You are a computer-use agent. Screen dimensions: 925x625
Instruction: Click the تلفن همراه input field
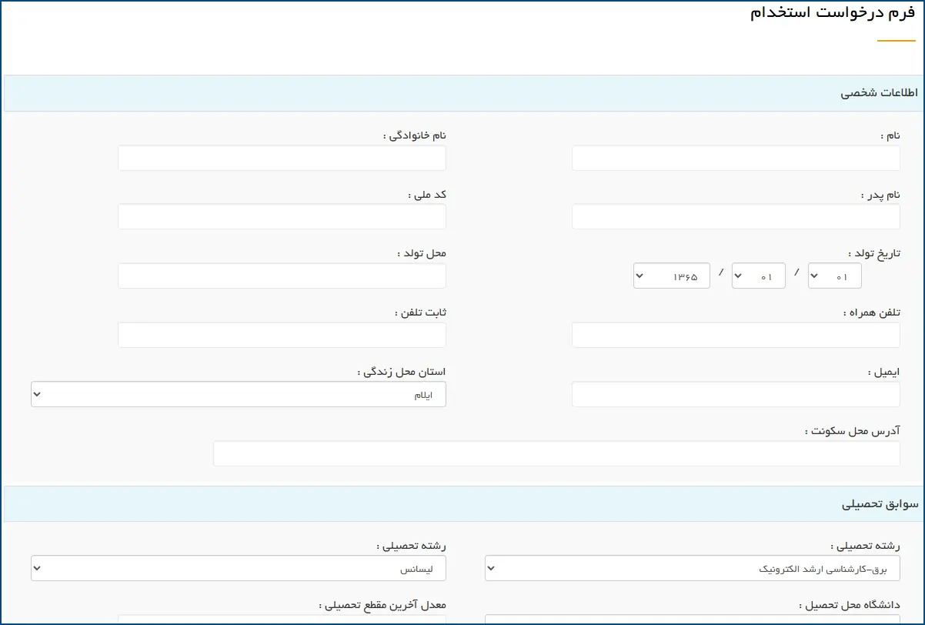[736, 335]
